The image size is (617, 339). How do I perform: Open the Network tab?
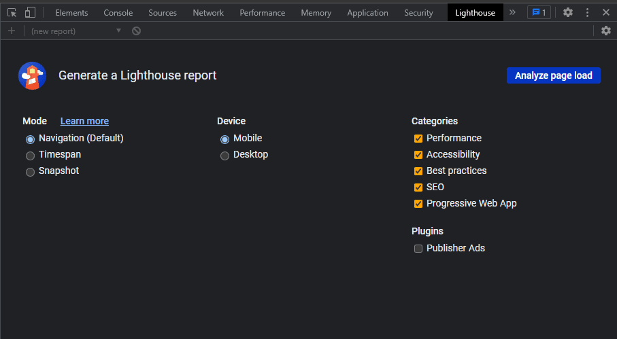tap(208, 13)
